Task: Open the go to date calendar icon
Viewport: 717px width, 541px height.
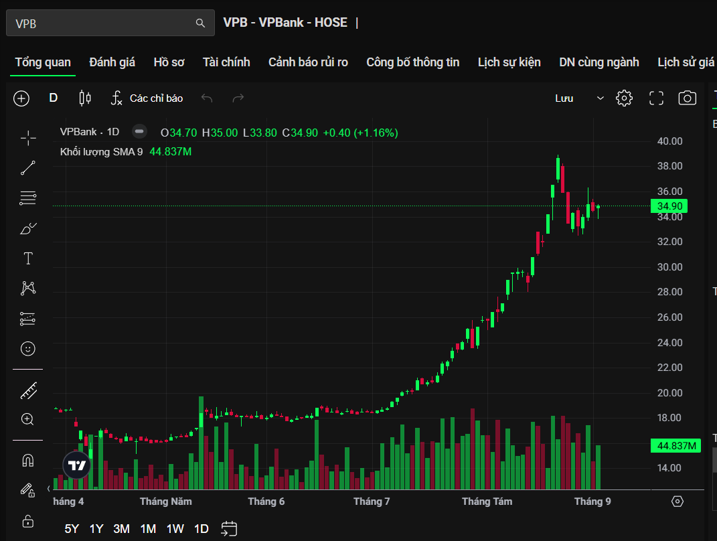Action: (x=229, y=529)
